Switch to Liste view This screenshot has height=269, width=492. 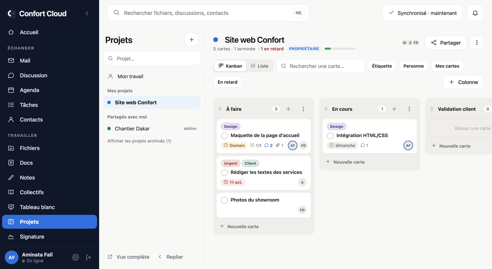coord(259,66)
